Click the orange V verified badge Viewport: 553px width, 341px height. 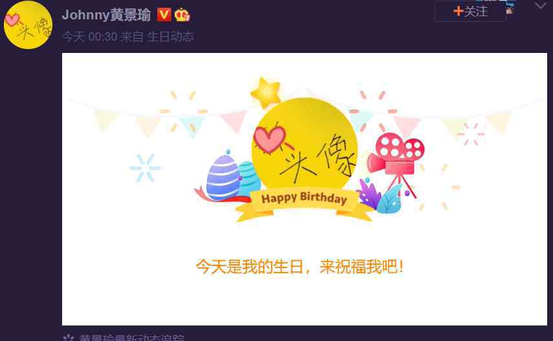(x=164, y=15)
